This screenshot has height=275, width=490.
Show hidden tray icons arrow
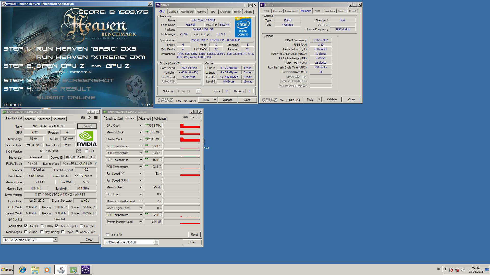[445, 269]
